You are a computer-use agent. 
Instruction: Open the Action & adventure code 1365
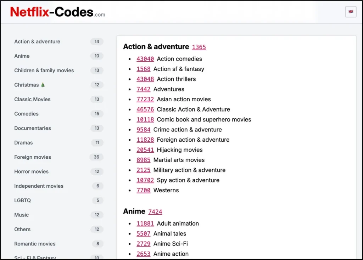199,47
